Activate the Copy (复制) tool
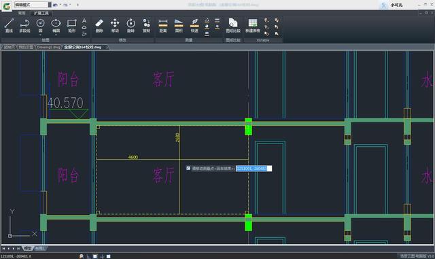 point(147,26)
